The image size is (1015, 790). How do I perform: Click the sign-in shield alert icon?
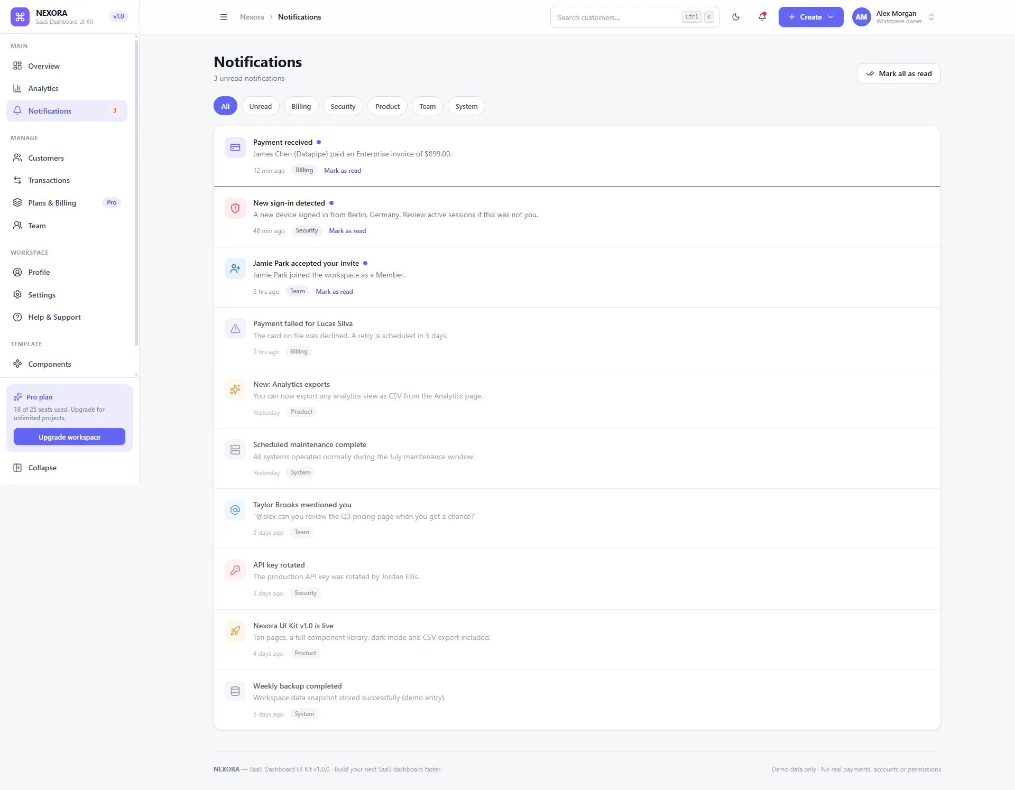[235, 208]
